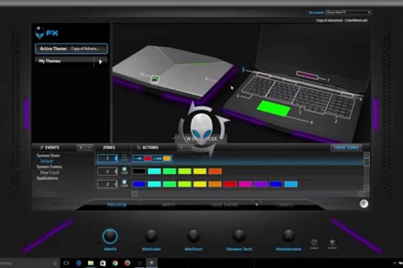
Task: Click the active Command Center taskbar icon
Action: 152,263
